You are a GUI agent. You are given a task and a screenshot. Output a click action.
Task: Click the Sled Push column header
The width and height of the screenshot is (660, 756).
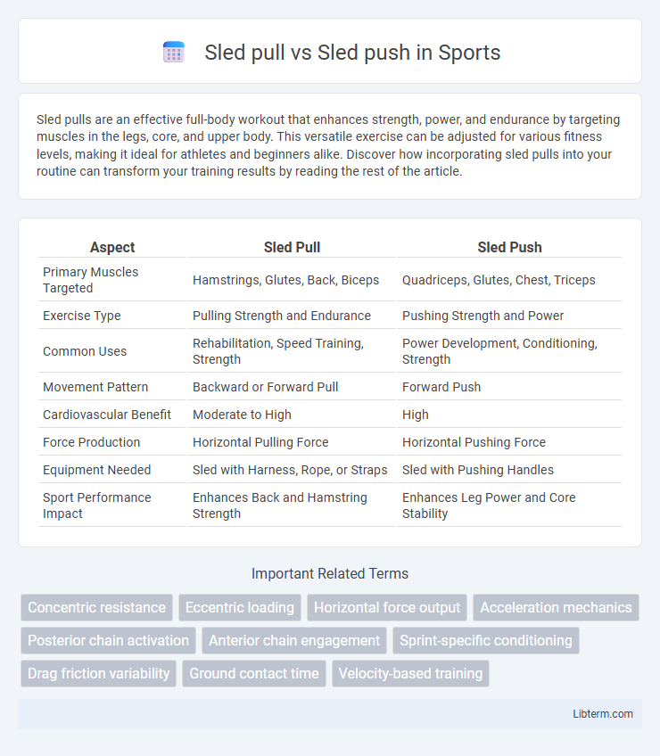[509, 247]
